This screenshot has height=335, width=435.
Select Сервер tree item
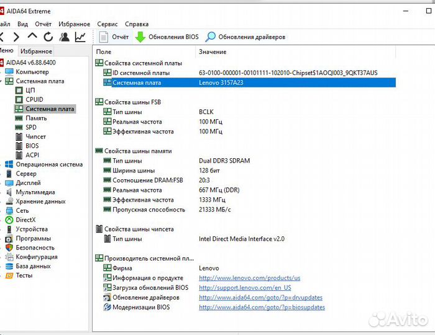[26, 174]
